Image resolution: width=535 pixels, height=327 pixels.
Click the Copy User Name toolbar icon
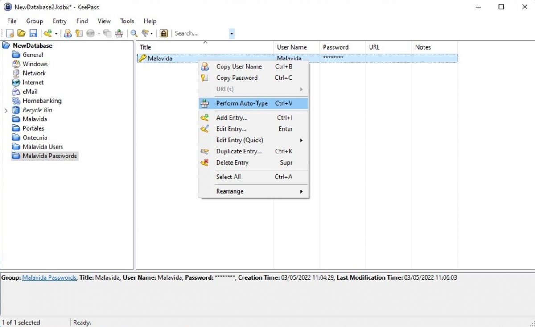(68, 33)
